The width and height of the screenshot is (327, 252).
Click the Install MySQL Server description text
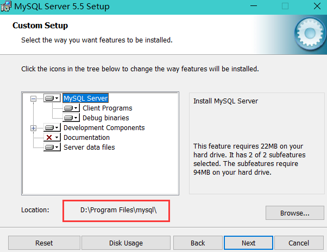coord(225,101)
